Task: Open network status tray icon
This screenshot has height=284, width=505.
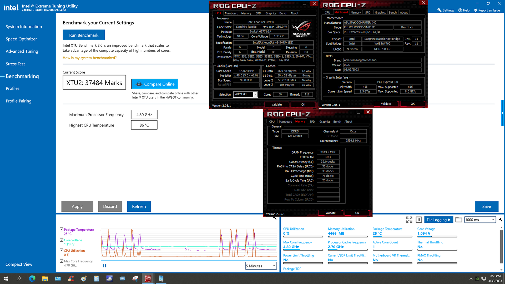Action: [483, 279]
